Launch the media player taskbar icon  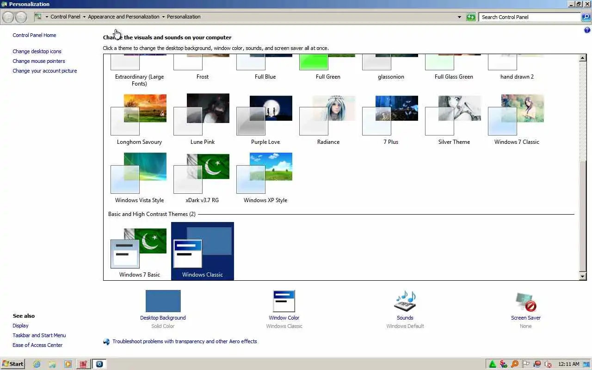coord(68,364)
